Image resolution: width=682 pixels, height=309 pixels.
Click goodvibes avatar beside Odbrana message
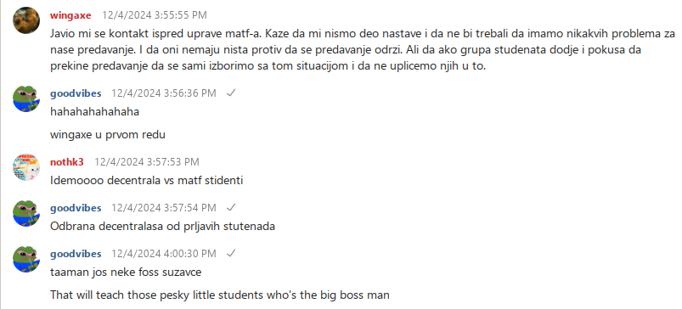point(27,213)
